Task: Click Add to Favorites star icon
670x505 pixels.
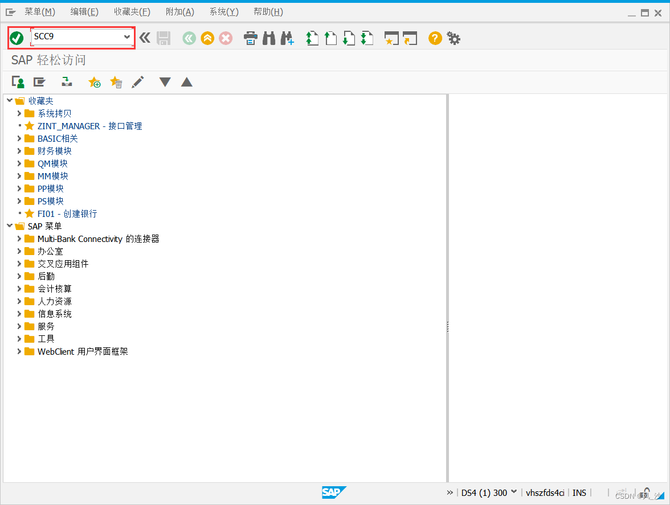Action: click(94, 81)
